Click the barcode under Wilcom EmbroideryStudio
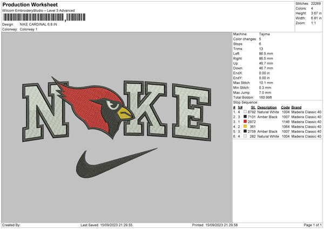 click(44, 17)
